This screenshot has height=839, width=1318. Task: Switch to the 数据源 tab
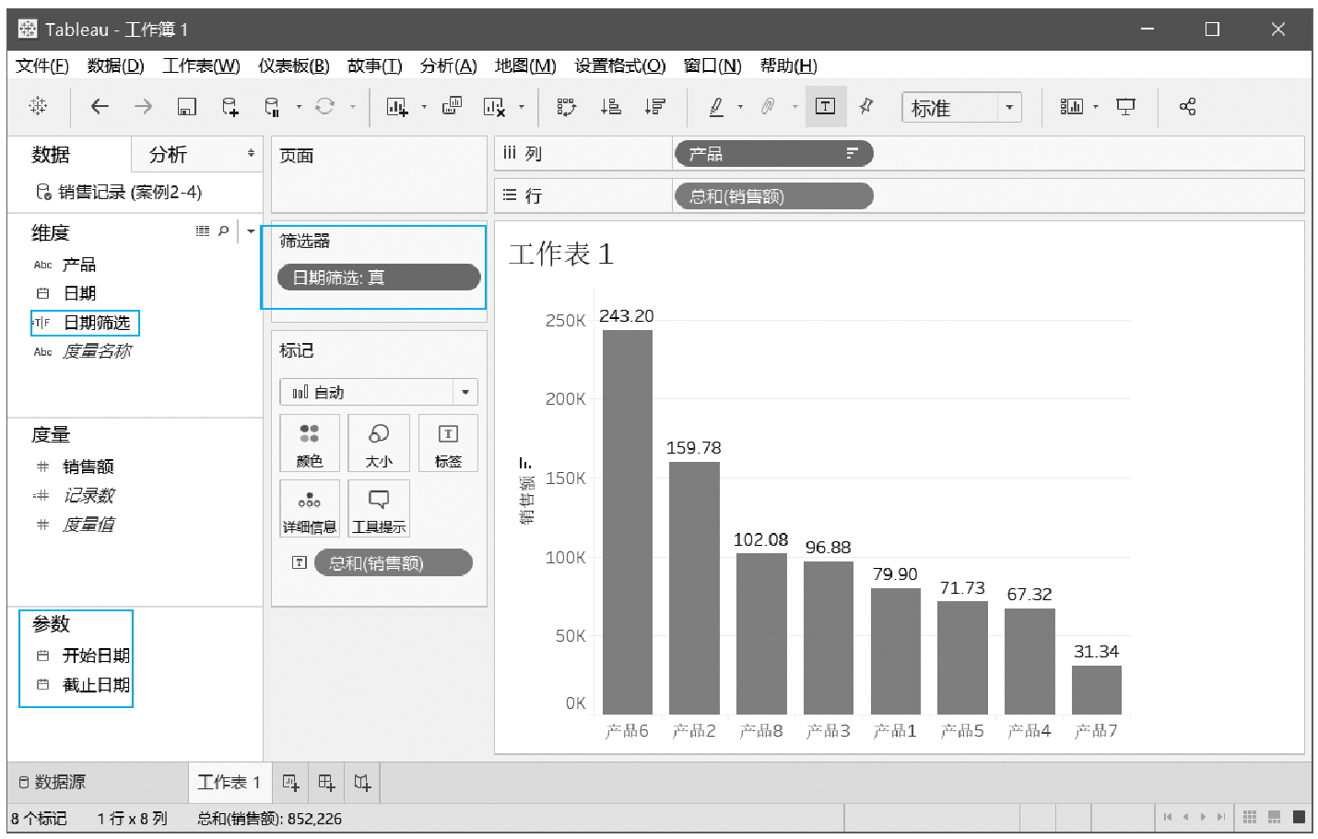(x=53, y=783)
